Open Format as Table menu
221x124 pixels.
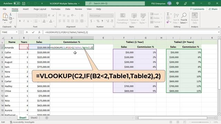click(x=134, y=18)
